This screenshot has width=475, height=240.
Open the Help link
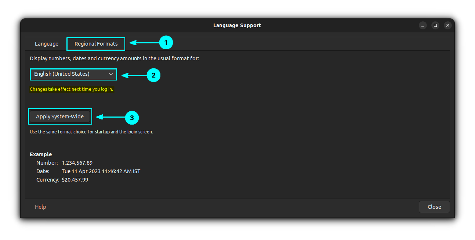pyautogui.click(x=40, y=207)
